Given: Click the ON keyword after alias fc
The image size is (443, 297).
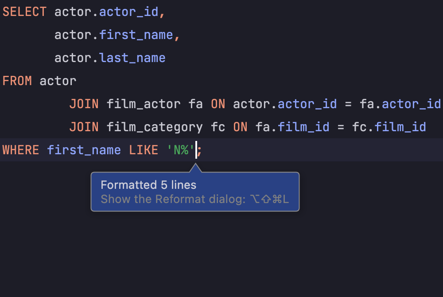Looking at the screenshot, I should pyautogui.click(x=240, y=127).
